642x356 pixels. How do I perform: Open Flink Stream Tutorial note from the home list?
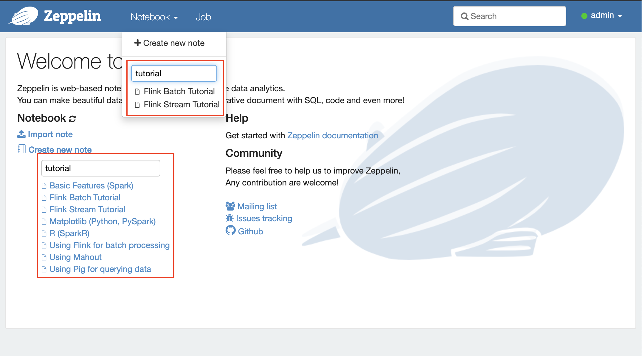pos(87,209)
